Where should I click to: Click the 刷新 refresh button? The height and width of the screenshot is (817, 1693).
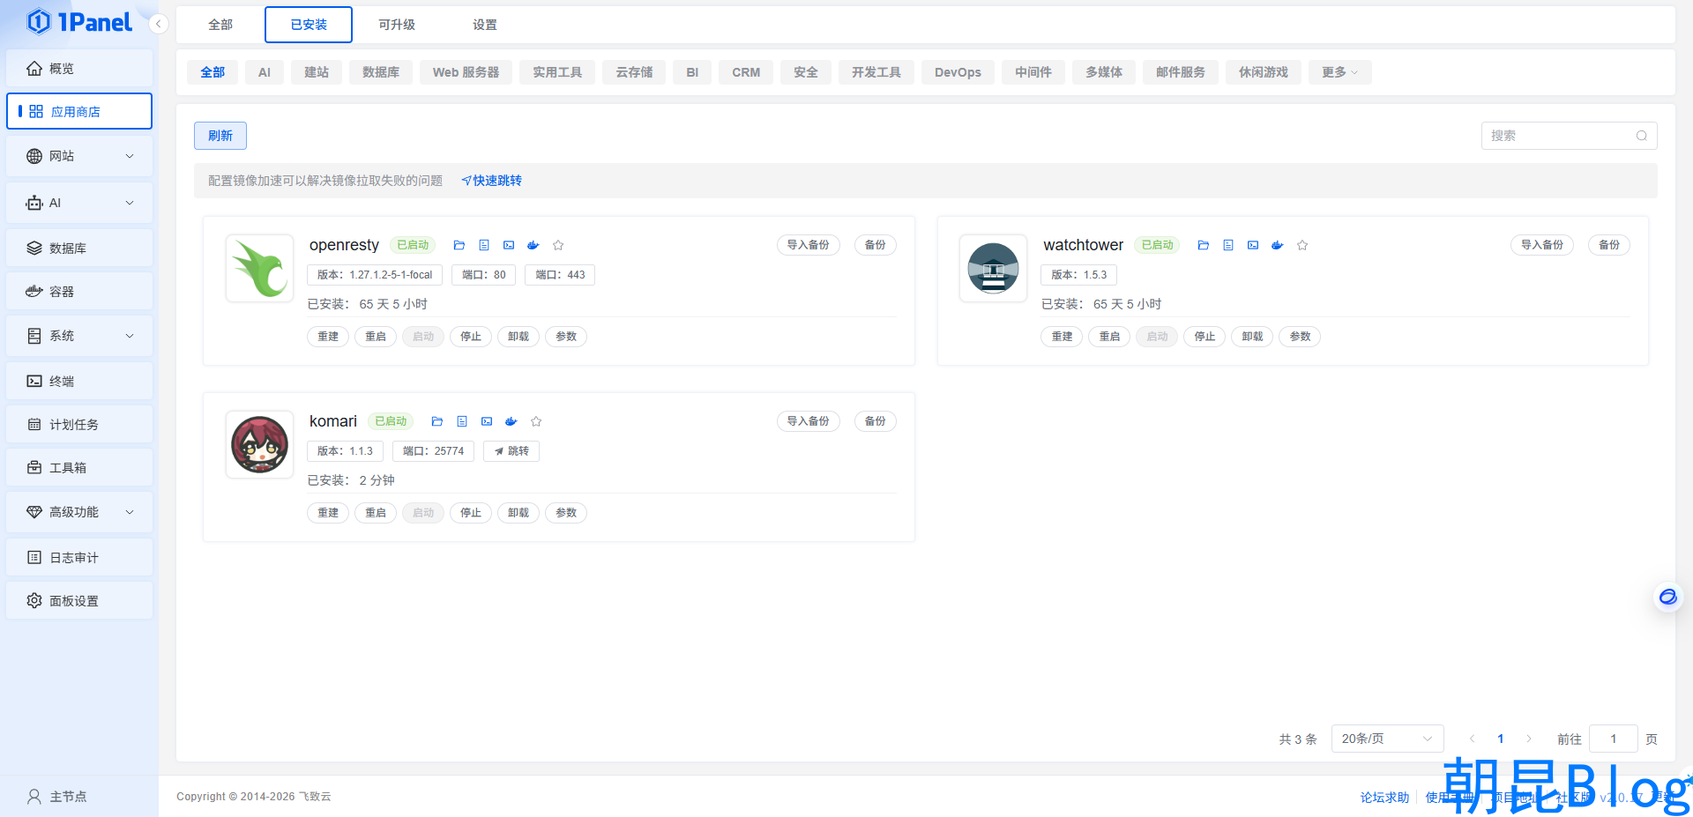(220, 136)
